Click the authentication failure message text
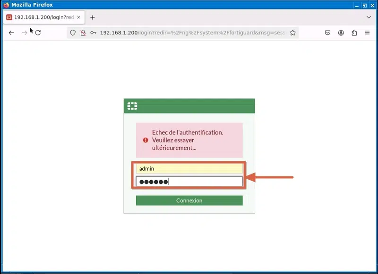The width and height of the screenshot is (378, 274). 188,140
